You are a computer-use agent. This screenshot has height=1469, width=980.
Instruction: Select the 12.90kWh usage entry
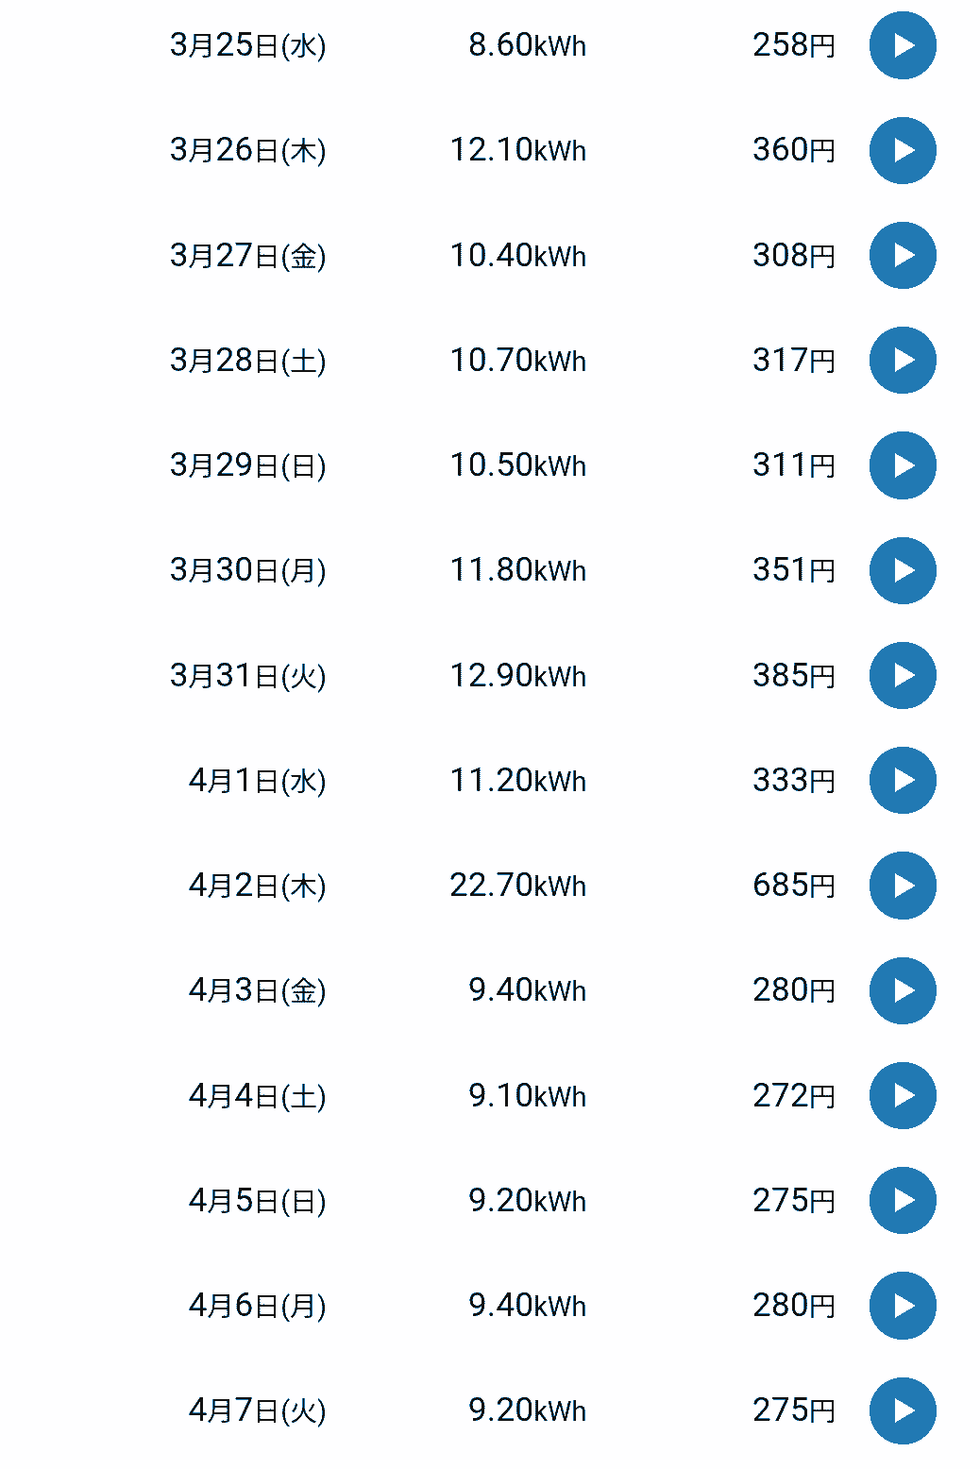coord(517,676)
